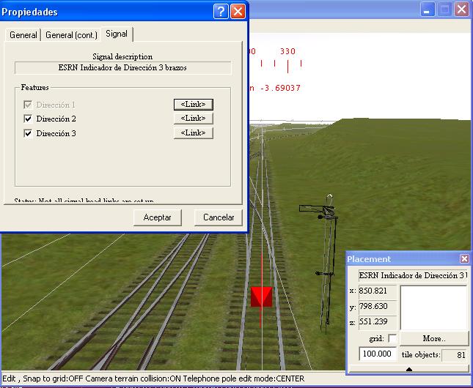The width and height of the screenshot is (473, 388).
Task: Click the Link button for Dirección 3
Action: 193,133
